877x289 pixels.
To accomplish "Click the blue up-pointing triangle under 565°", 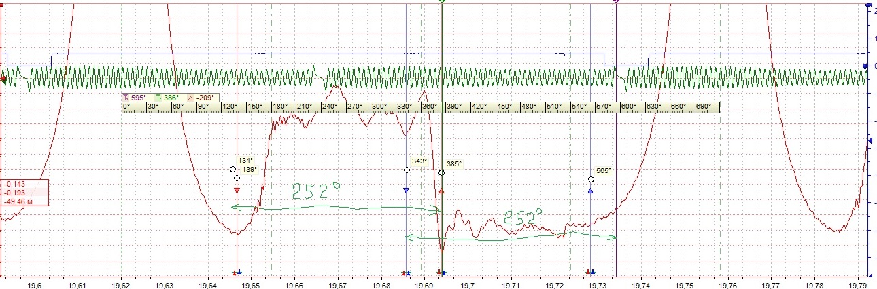I will pos(591,192).
